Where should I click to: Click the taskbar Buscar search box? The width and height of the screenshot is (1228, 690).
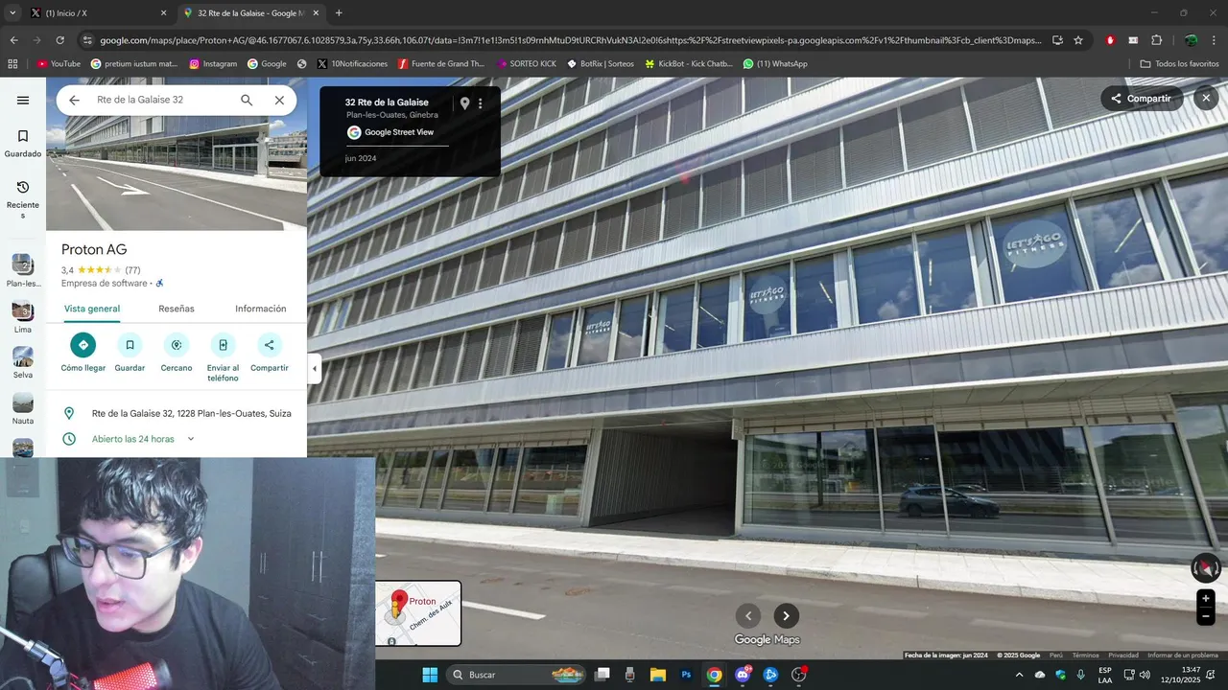point(518,675)
